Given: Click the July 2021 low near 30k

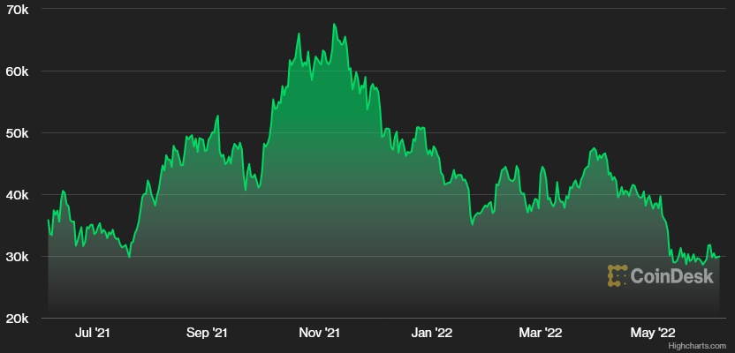Looking at the screenshot, I should [129, 257].
